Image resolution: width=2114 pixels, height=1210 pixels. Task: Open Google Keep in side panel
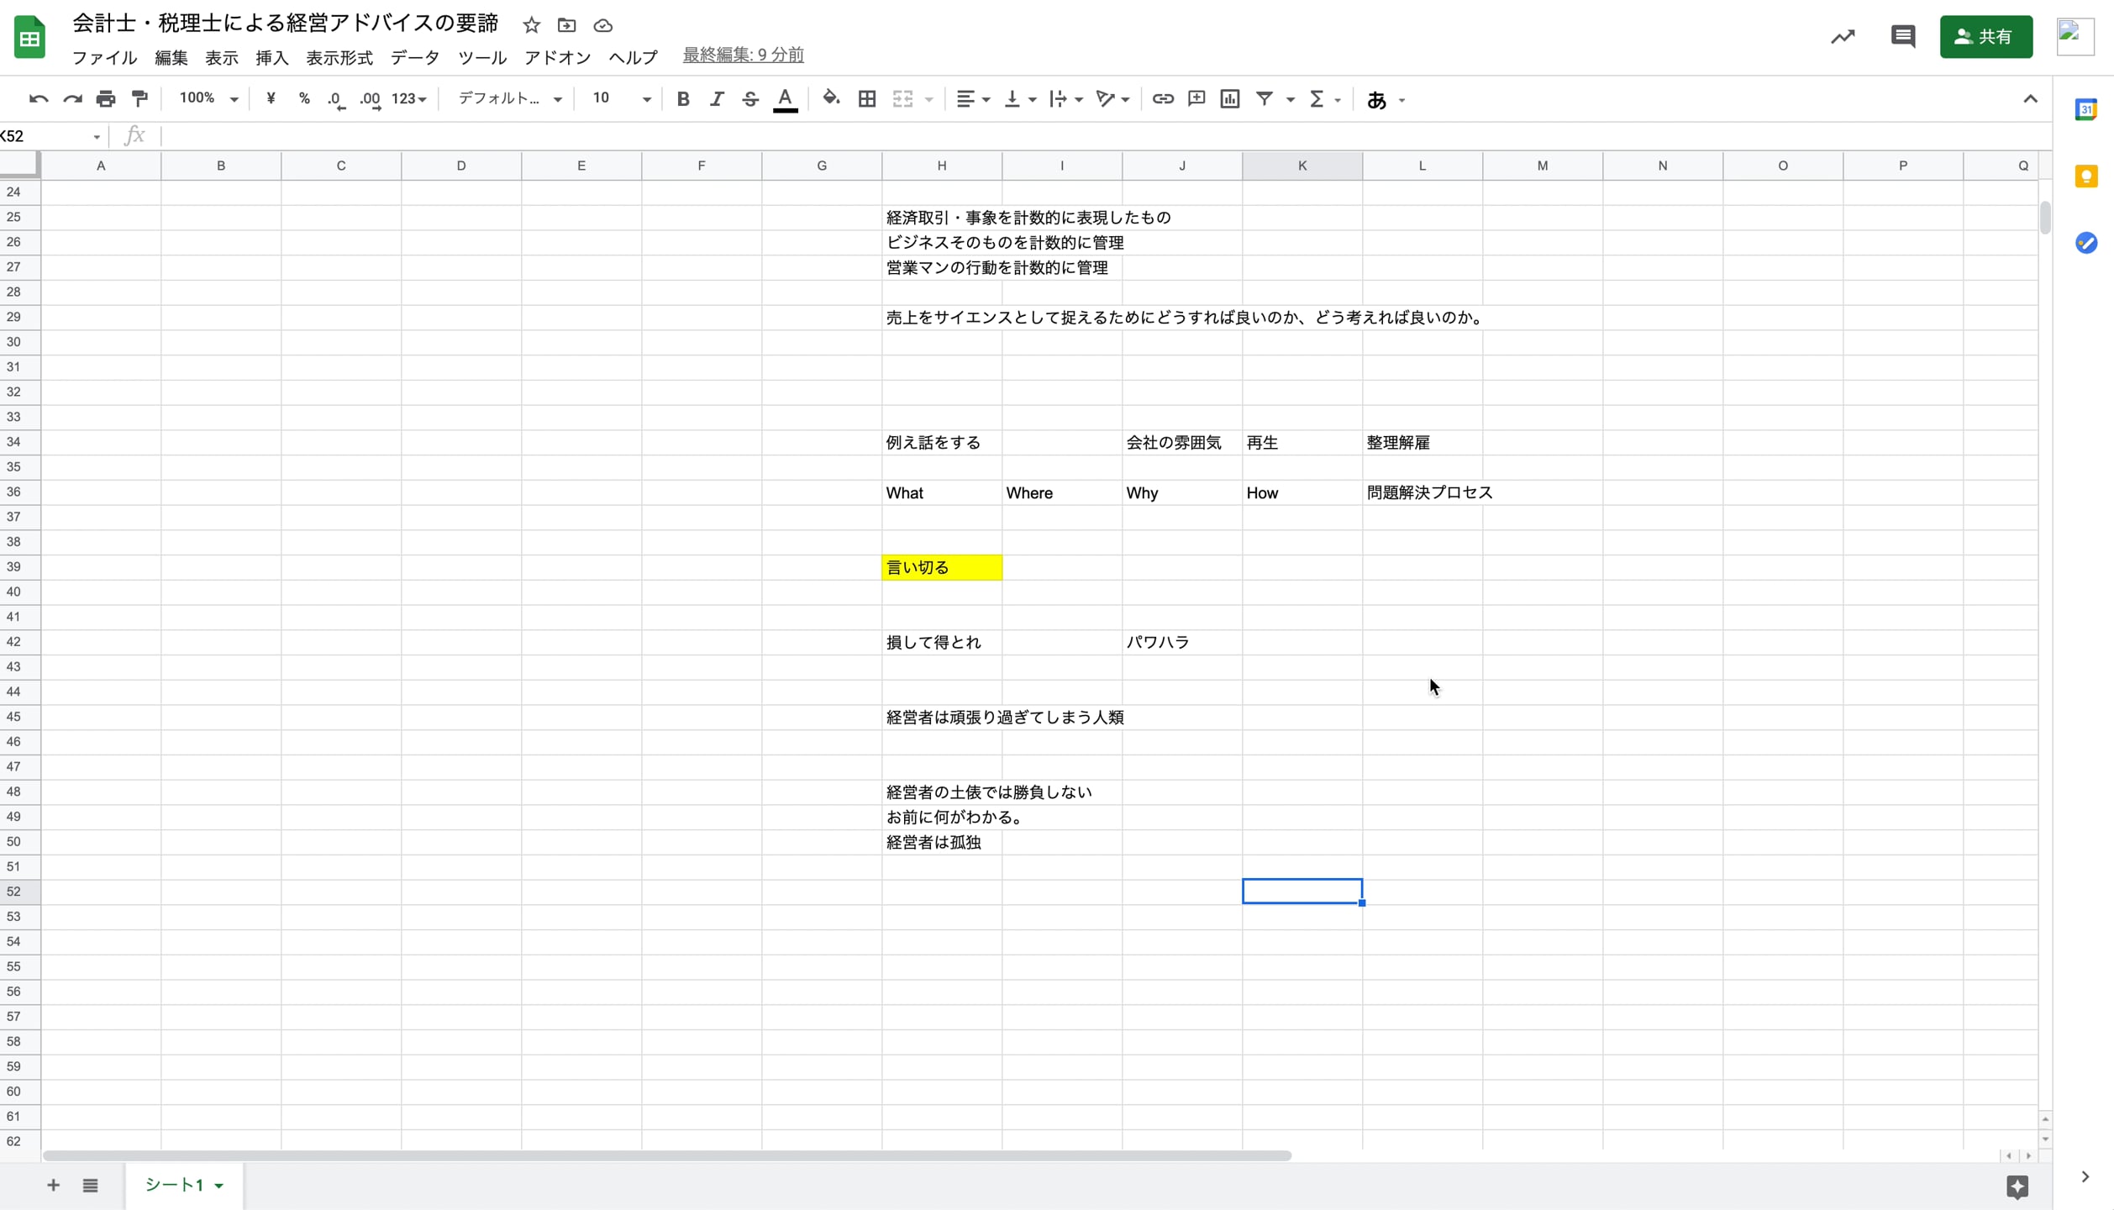pos(2085,176)
